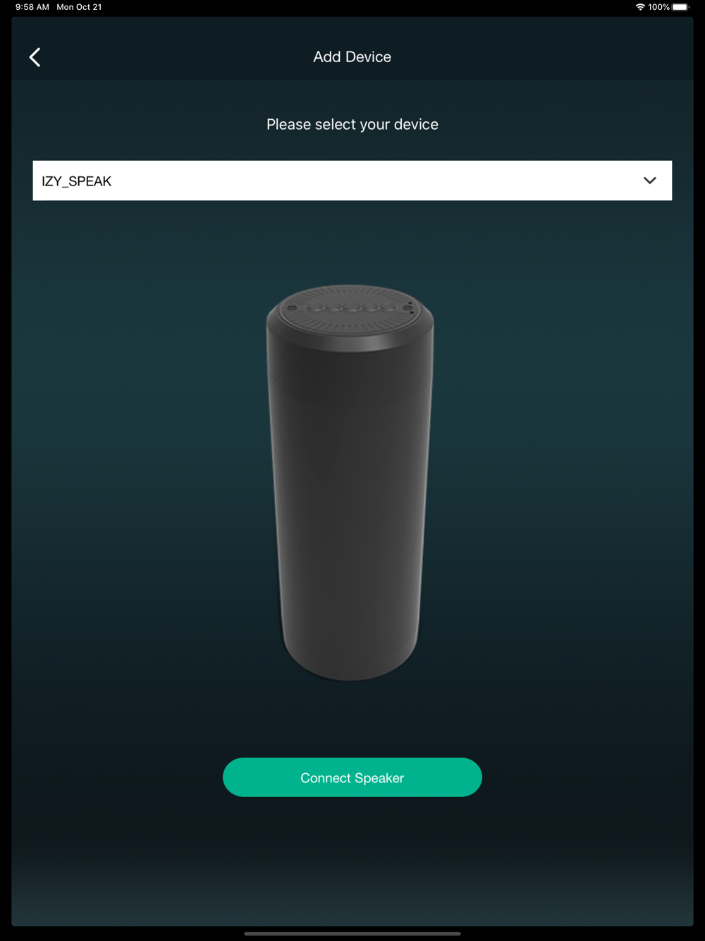Click the word Device in the header
This screenshot has height=941, width=705.
(x=368, y=57)
